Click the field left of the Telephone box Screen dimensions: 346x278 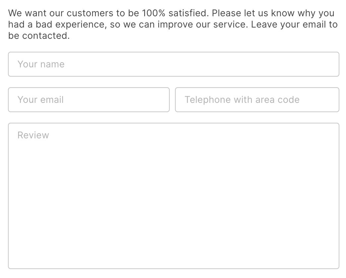88,100
